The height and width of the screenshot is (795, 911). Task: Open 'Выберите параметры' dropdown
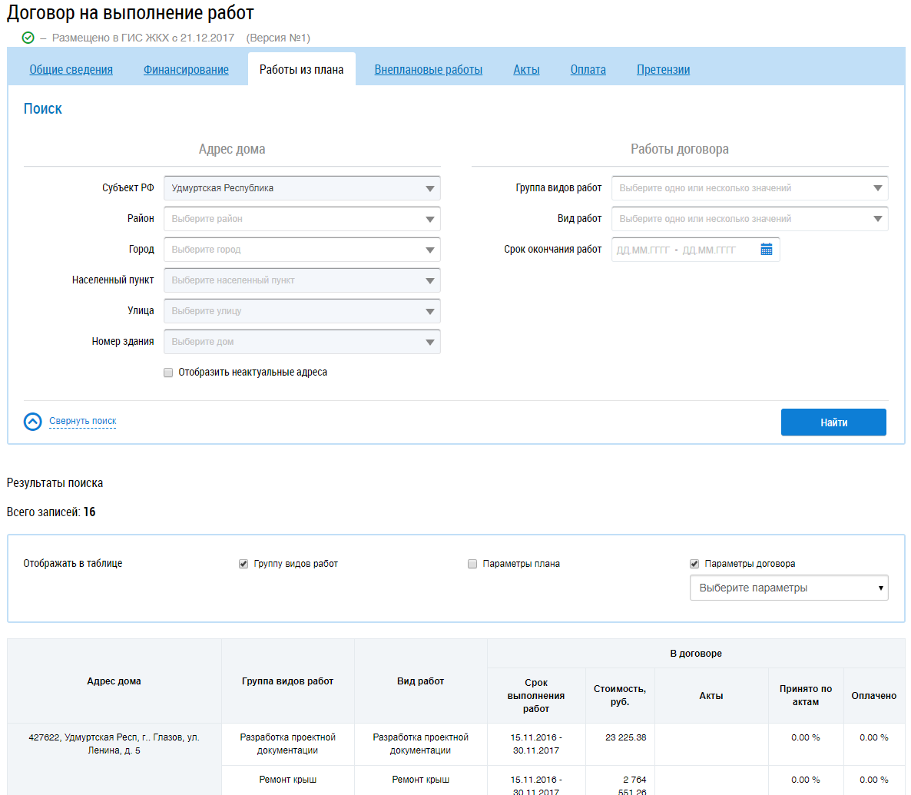788,588
